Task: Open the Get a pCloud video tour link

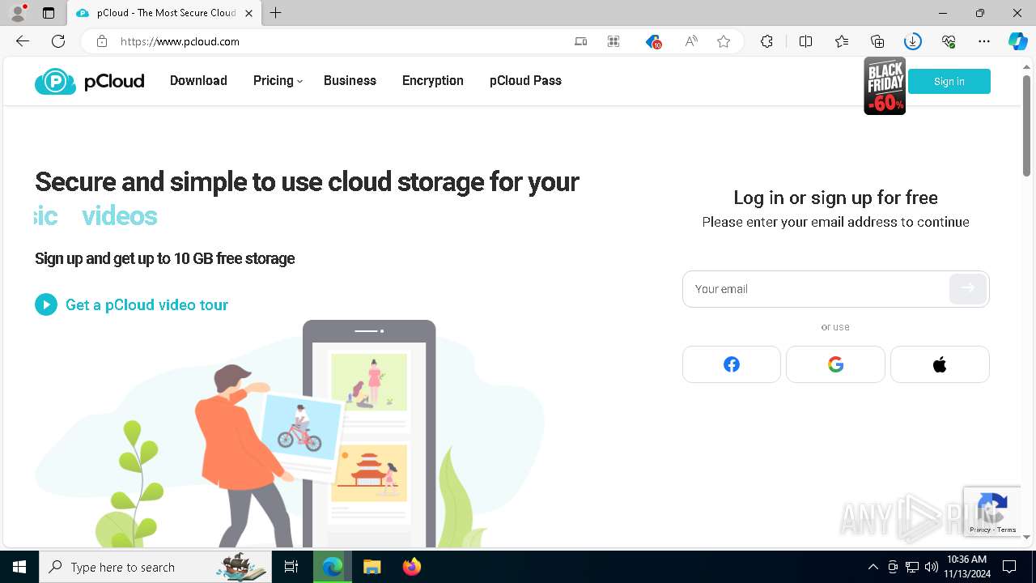Action: point(146,304)
